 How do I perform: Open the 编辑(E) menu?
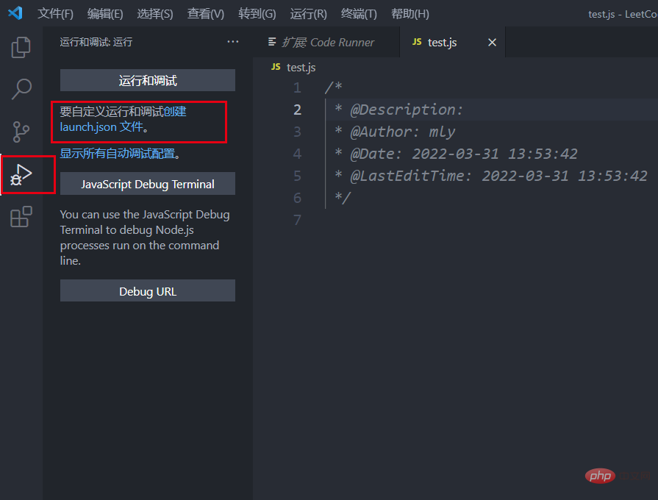[105, 14]
